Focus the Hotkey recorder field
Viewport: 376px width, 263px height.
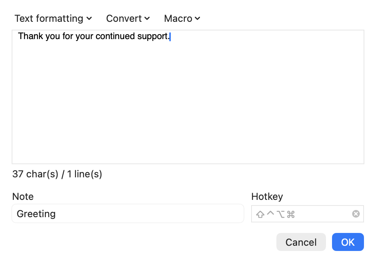(x=308, y=214)
